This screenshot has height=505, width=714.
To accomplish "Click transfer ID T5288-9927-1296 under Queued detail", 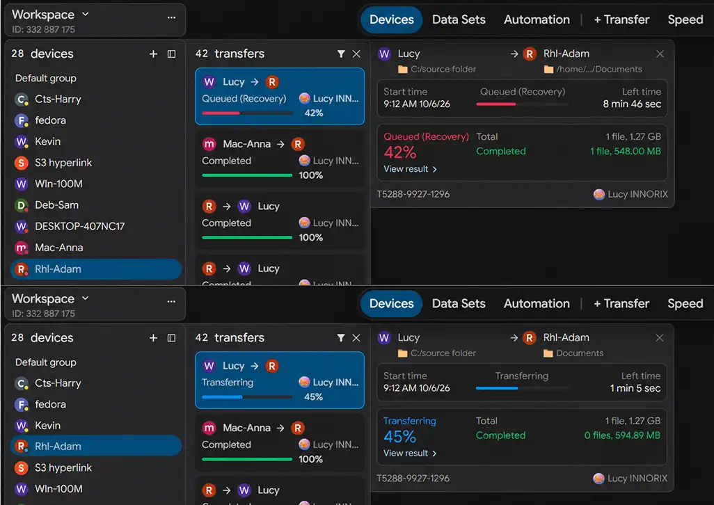I will [x=413, y=194].
